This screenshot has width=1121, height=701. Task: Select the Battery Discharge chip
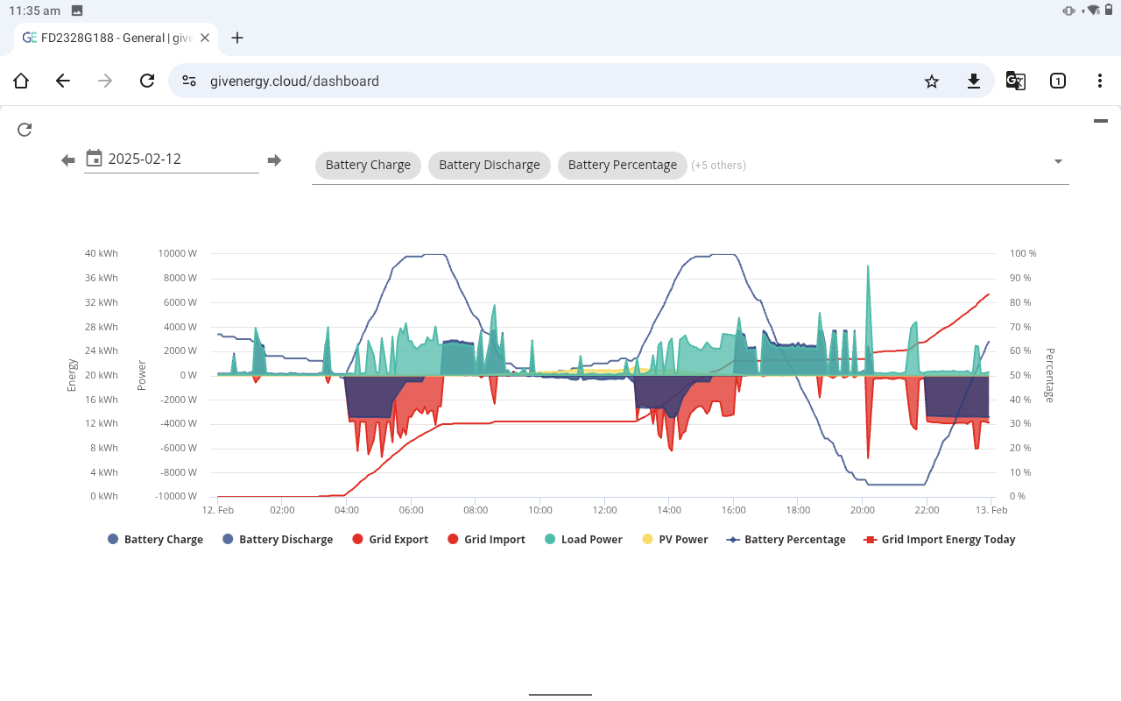pyautogui.click(x=490, y=166)
